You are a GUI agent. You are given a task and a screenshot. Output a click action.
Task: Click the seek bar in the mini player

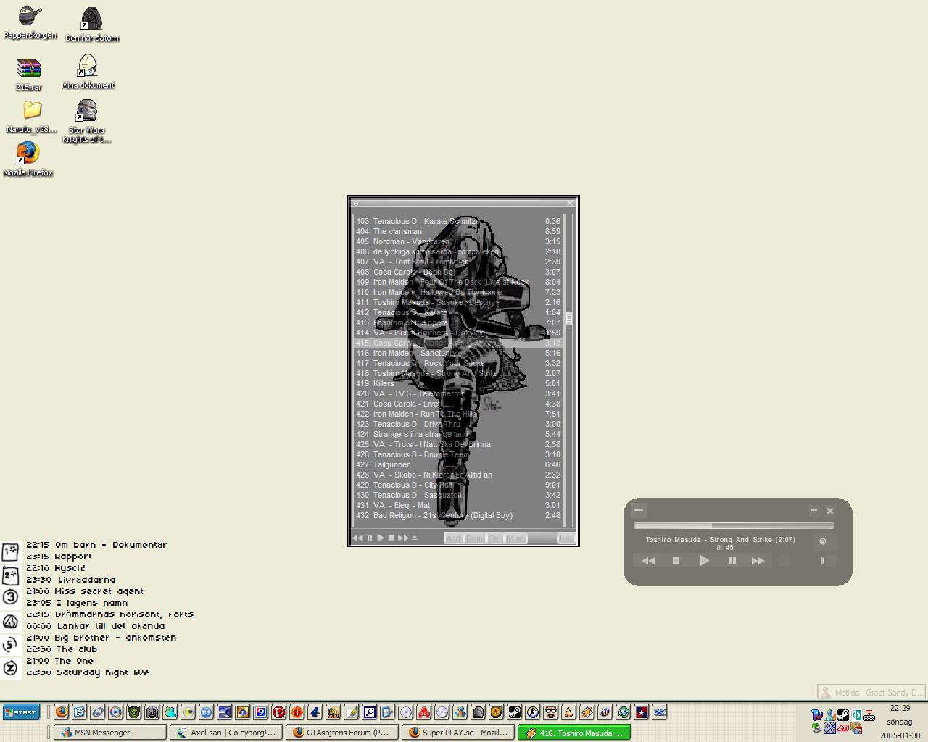click(x=734, y=525)
